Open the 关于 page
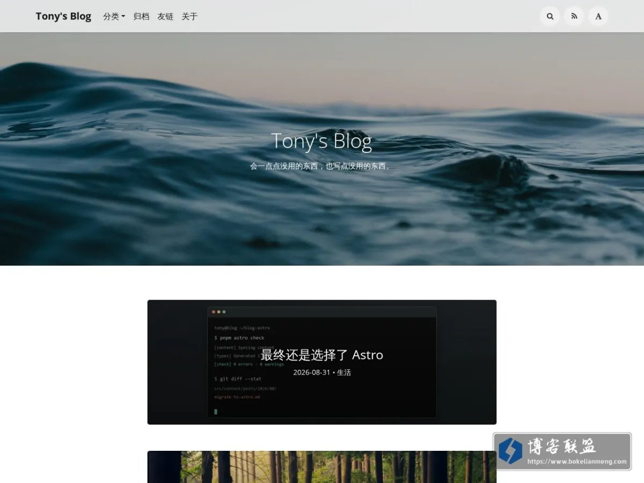The height and width of the screenshot is (483, 644). pos(189,16)
